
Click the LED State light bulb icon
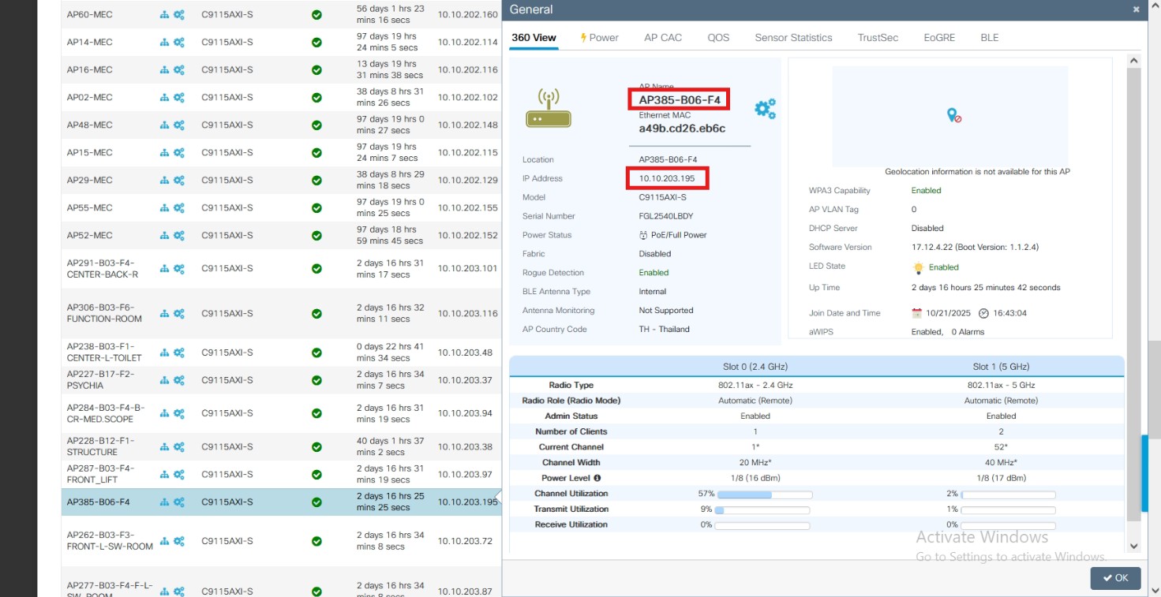coord(918,267)
